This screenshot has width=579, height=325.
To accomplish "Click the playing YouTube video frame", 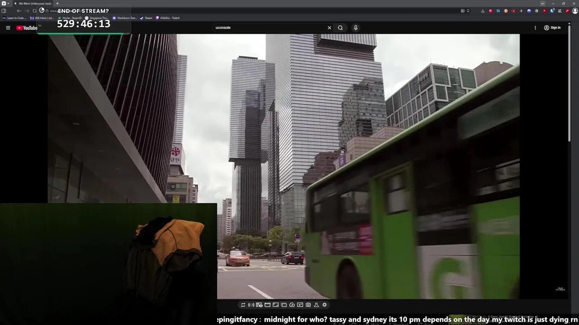I will point(284,167).
